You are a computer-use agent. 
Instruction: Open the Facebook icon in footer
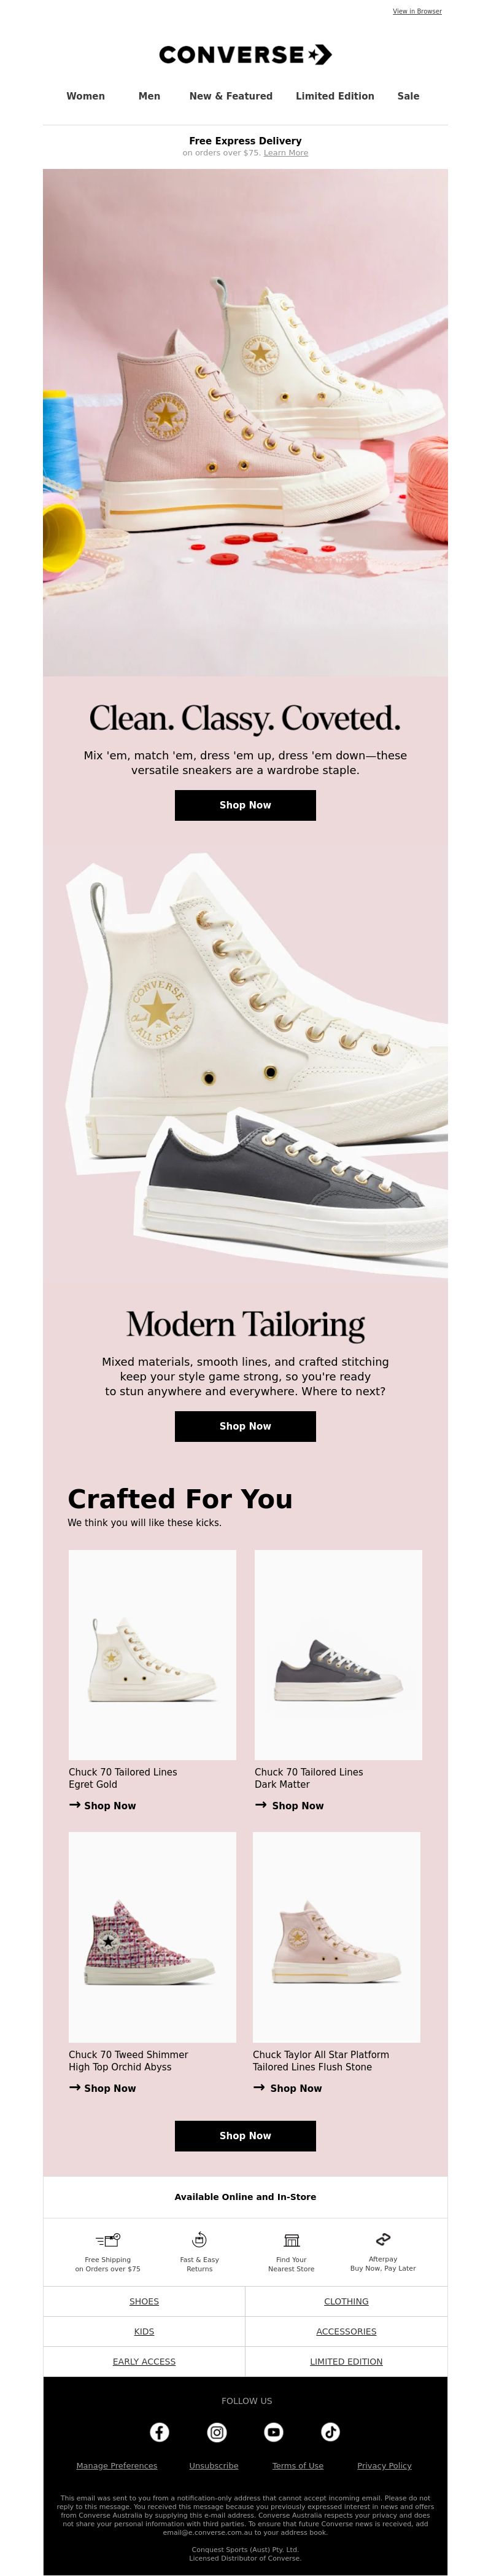159,2432
